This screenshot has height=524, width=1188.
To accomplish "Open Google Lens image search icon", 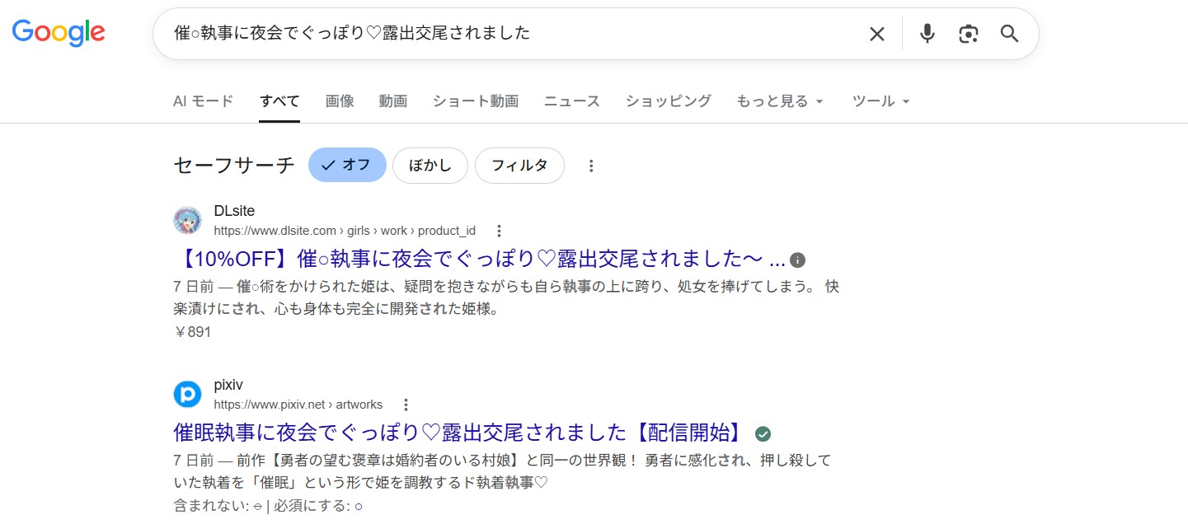I will click(x=969, y=34).
